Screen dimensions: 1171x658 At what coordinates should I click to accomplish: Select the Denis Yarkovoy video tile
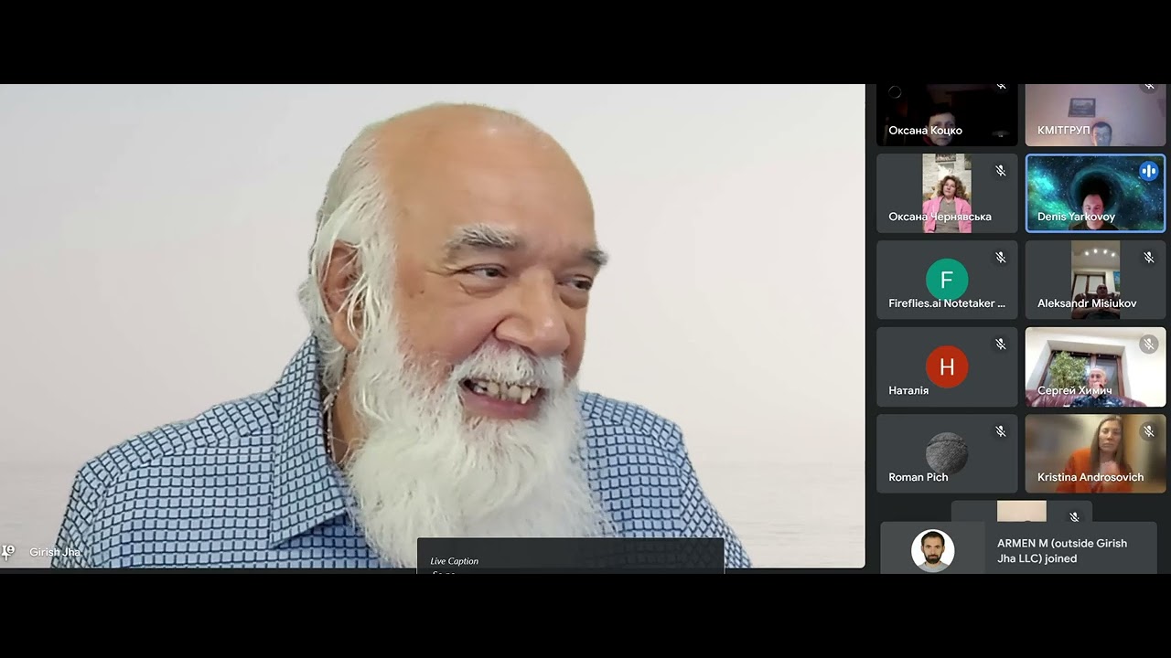pos(1095,193)
